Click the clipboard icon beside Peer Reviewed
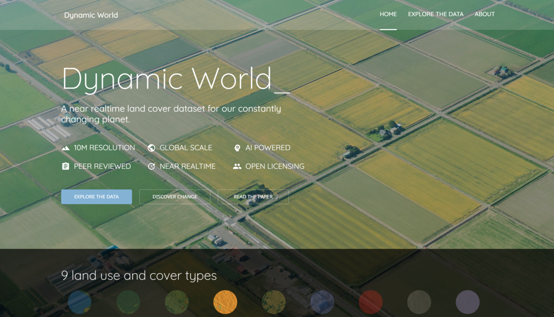 tap(66, 166)
